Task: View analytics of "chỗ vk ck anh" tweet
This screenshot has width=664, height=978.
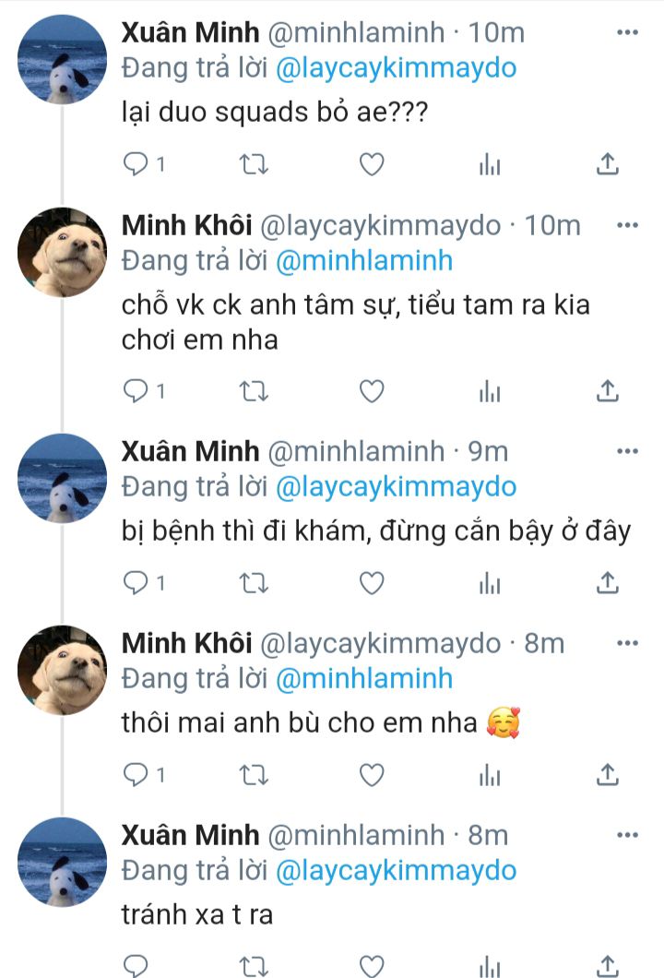Action: pos(489,392)
